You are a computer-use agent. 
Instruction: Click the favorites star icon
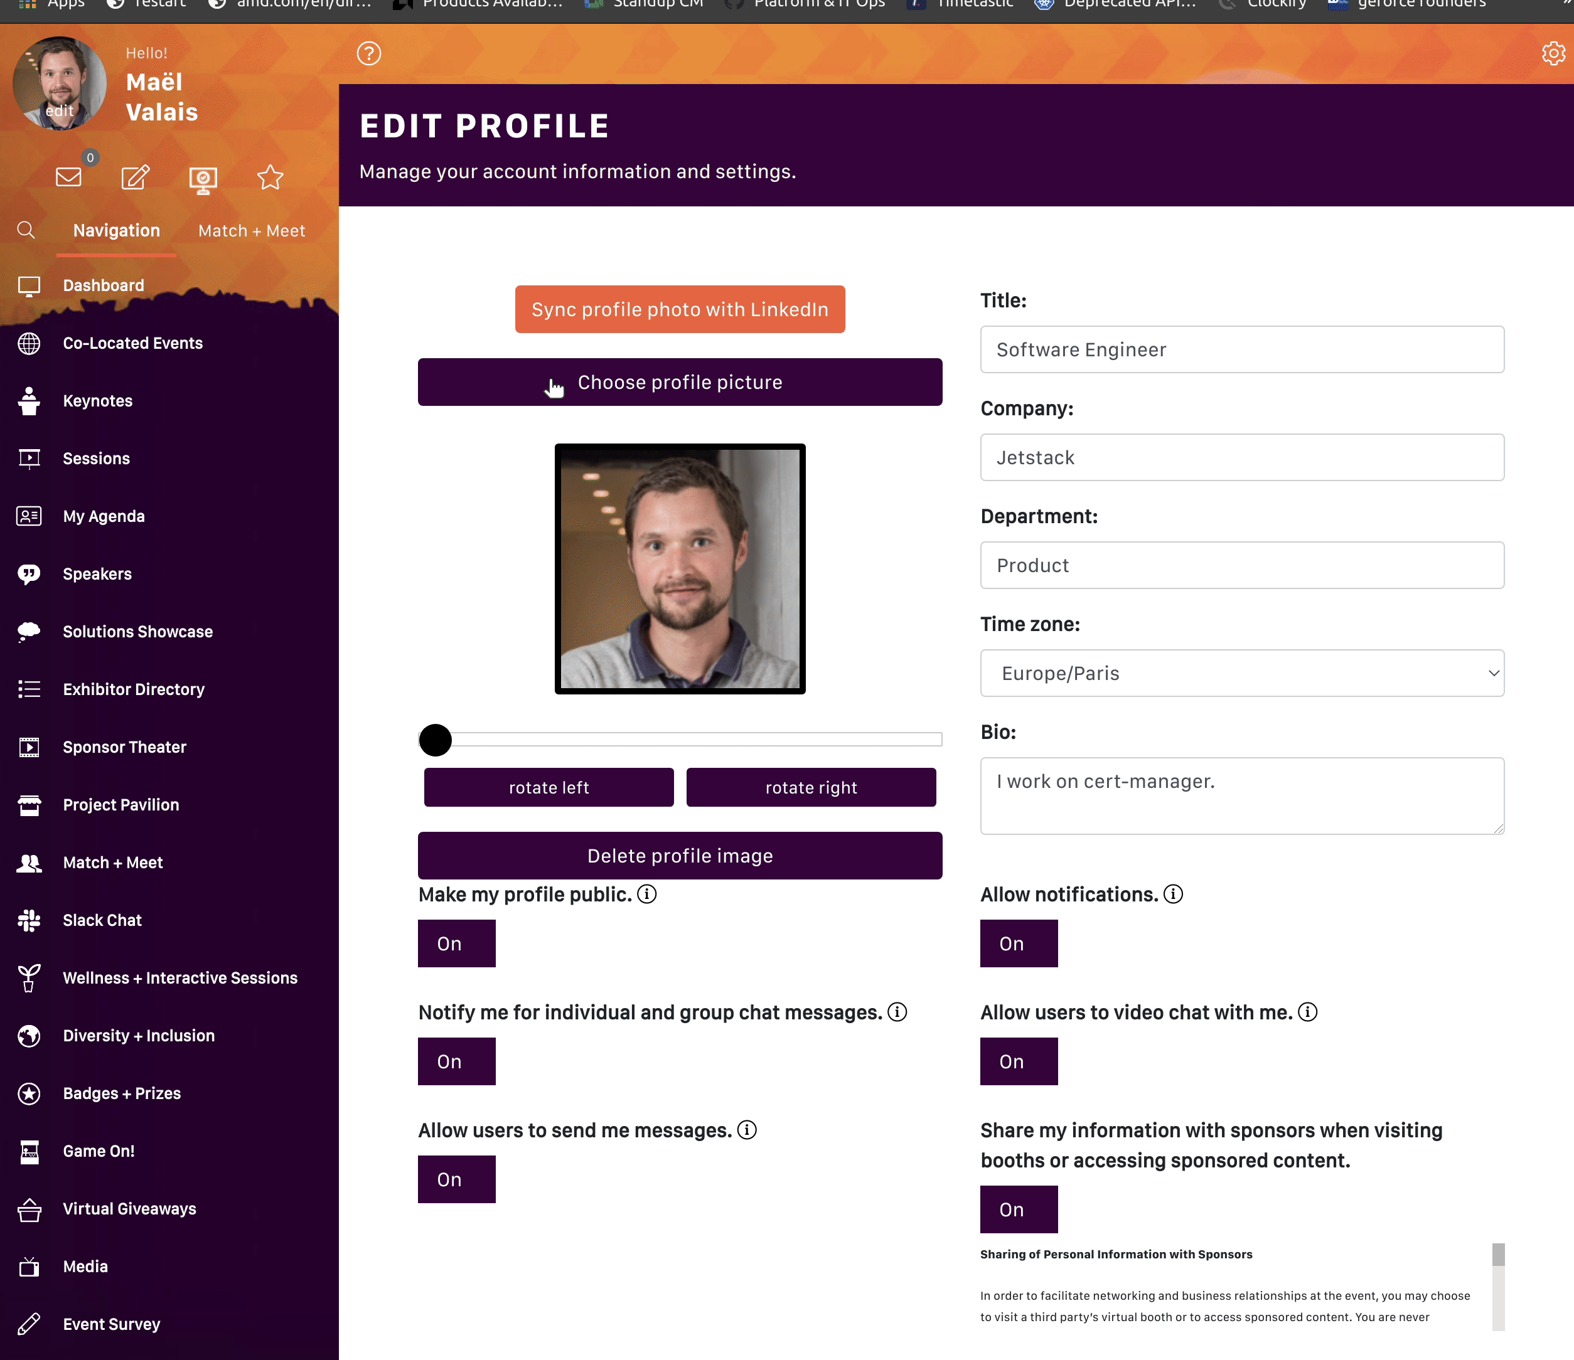click(270, 177)
